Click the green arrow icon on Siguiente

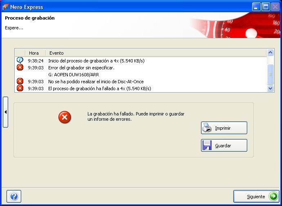point(273,196)
